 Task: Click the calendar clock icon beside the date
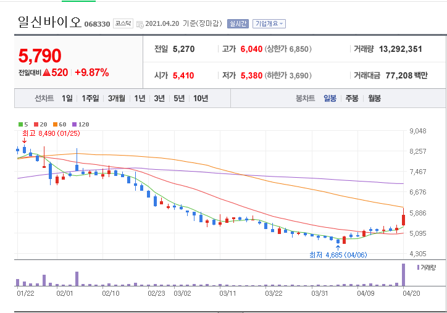point(140,24)
